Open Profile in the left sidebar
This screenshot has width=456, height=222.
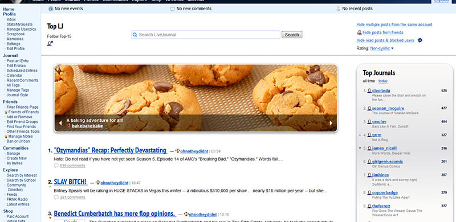tap(9, 14)
